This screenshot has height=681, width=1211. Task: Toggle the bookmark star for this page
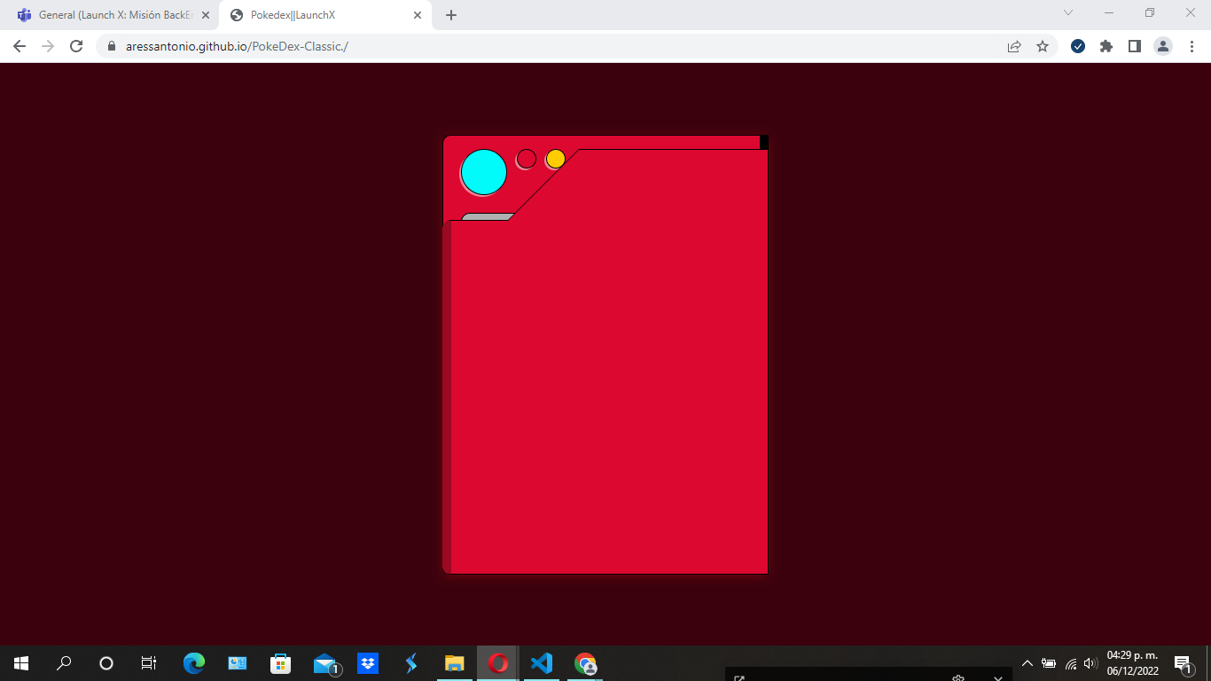click(x=1042, y=46)
